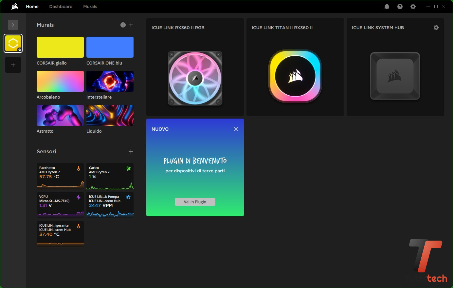Screen dimensions: 453x288
Task: Click the "per dispositivi di terze parti" subtitle
Action: (195, 171)
